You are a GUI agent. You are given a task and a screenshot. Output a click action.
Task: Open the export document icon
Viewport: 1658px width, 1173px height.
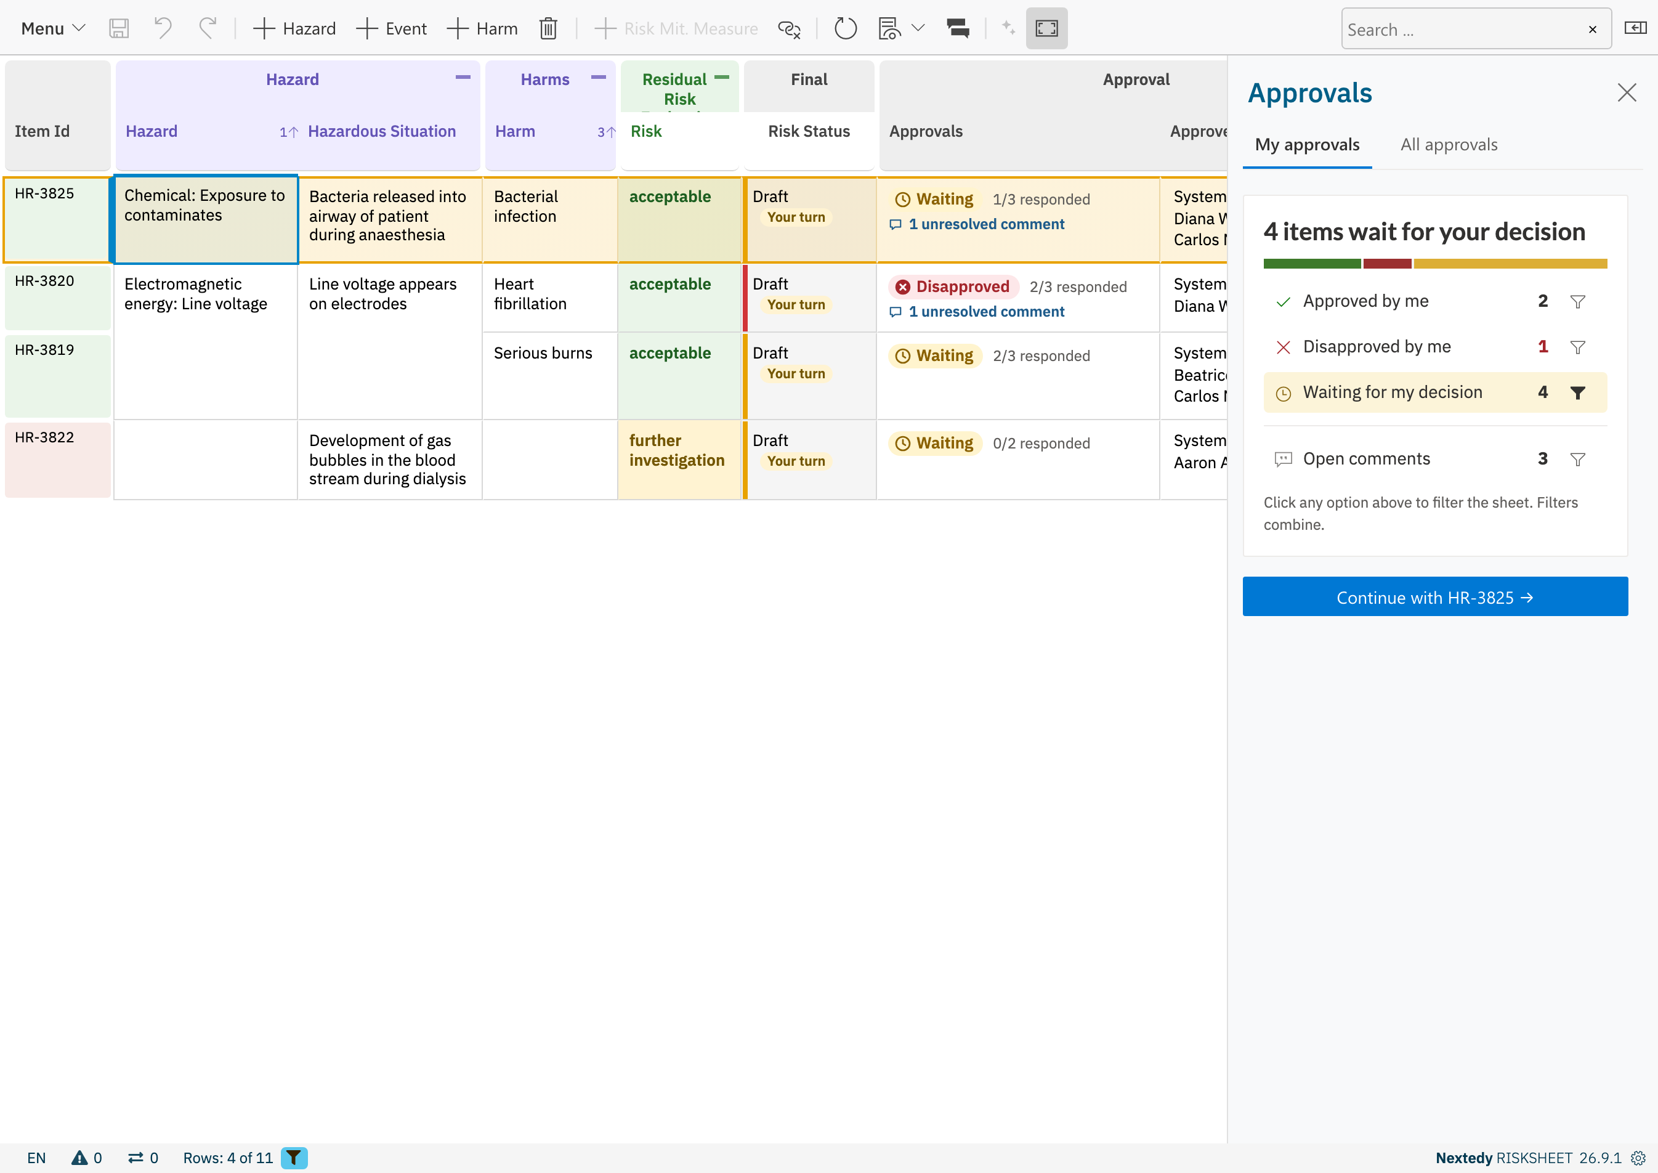coord(889,29)
